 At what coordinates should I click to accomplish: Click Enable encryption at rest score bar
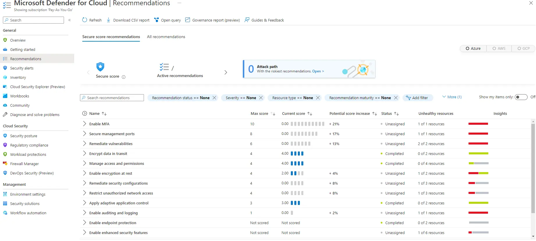pos(297,173)
